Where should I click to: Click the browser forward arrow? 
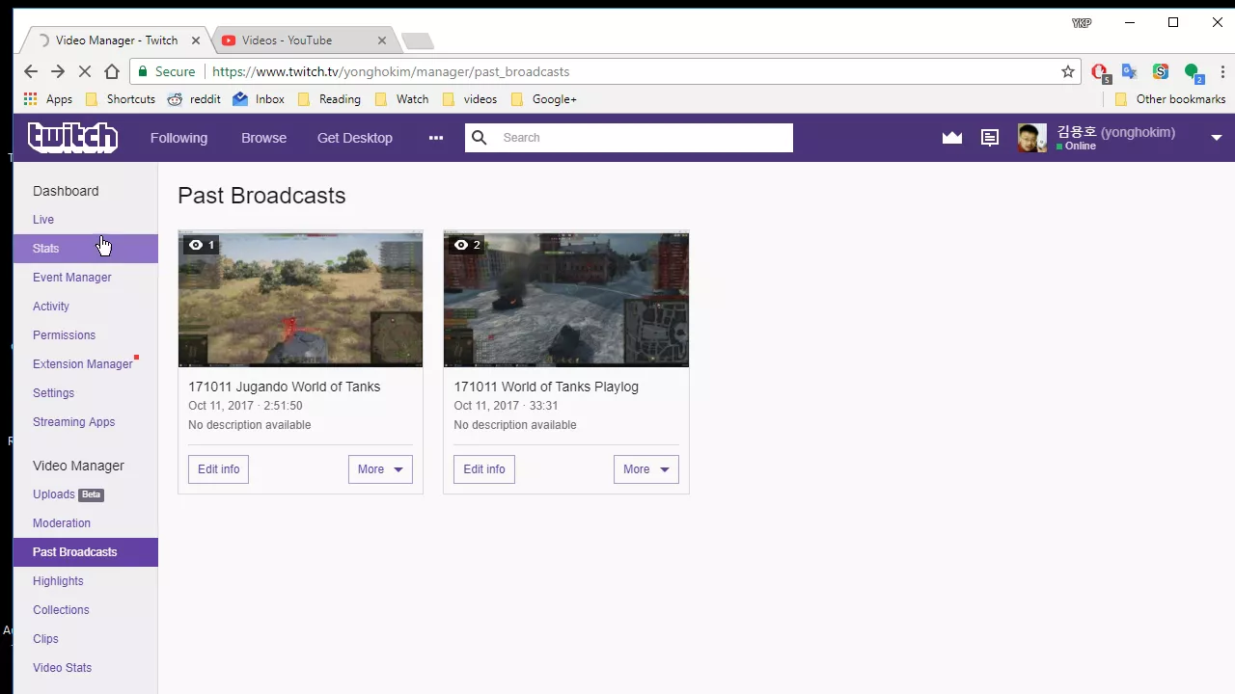click(x=58, y=71)
